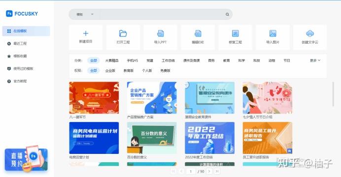341x177 pixels.
Task: Go to the previous page arrow
Action: coord(181,172)
